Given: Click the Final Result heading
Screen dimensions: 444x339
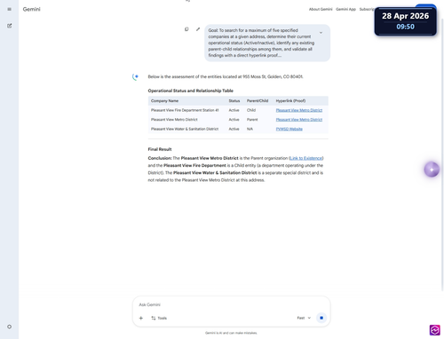Looking at the screenshot, I should point(160,149).
